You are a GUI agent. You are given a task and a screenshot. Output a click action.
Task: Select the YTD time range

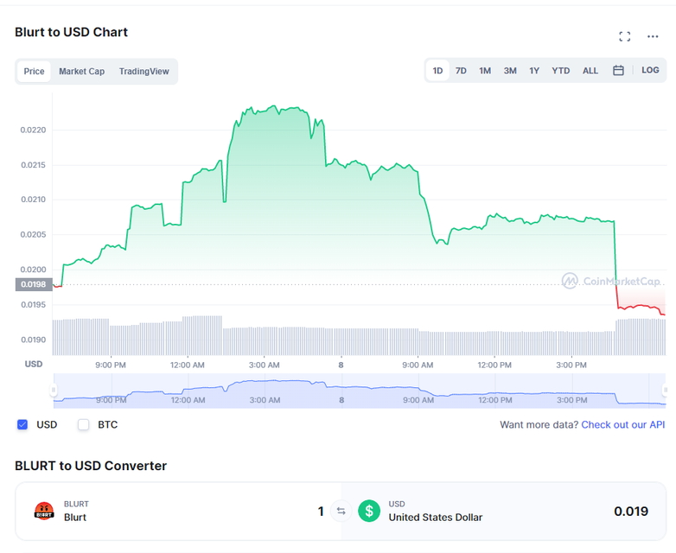tap(560, 71)
